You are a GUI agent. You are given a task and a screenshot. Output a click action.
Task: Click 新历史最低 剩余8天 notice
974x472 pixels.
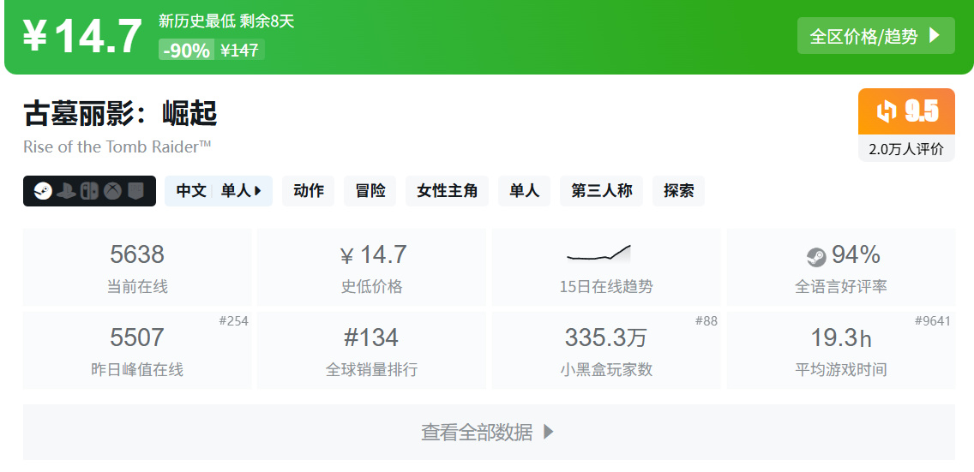(226, 21)
